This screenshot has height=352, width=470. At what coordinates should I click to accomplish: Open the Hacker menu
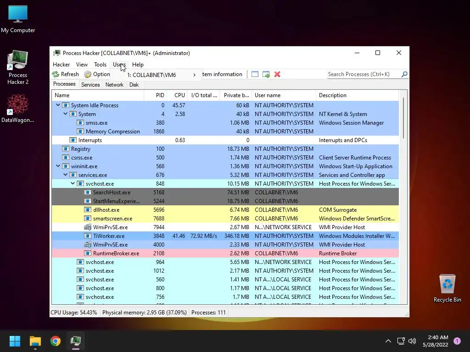coord(61,64)
